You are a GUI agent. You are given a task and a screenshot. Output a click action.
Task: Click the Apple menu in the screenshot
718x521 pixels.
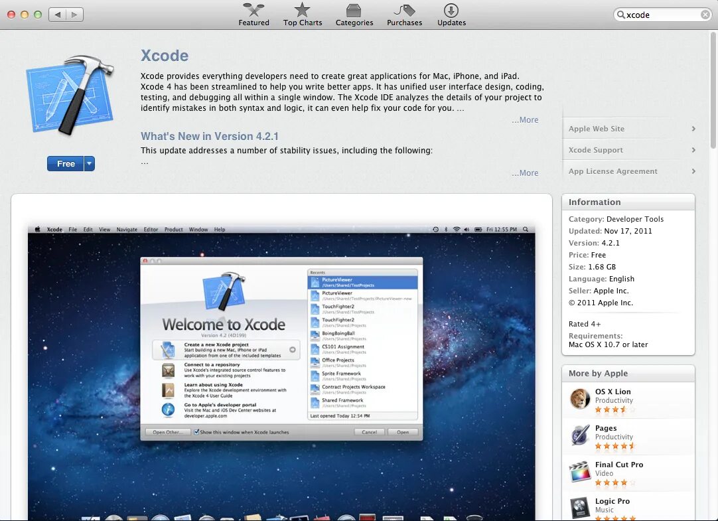pos(38,230)
